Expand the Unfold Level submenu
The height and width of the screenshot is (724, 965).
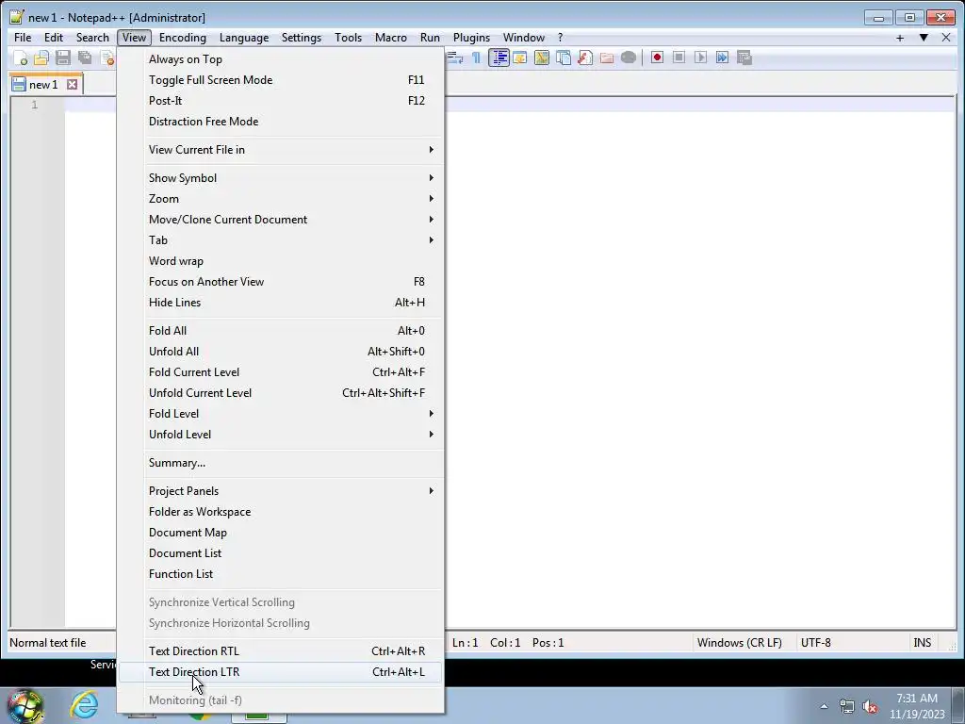(280, 435)
